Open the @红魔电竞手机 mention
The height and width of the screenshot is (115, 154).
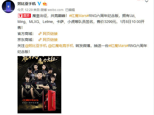(61, 46)
